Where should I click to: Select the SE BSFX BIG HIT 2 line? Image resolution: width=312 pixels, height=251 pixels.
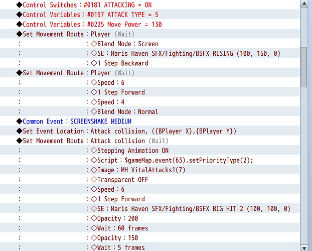[149, 208]
